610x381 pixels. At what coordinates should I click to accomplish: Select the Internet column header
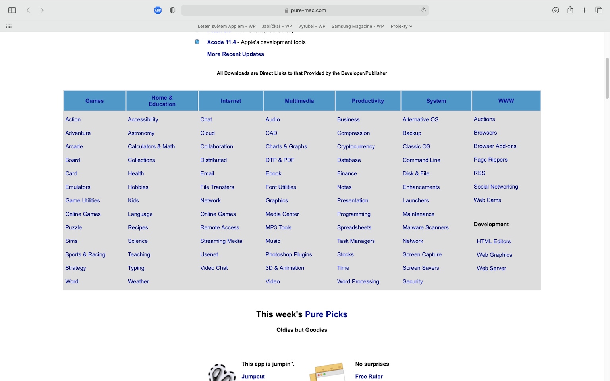tap(231, 101)
